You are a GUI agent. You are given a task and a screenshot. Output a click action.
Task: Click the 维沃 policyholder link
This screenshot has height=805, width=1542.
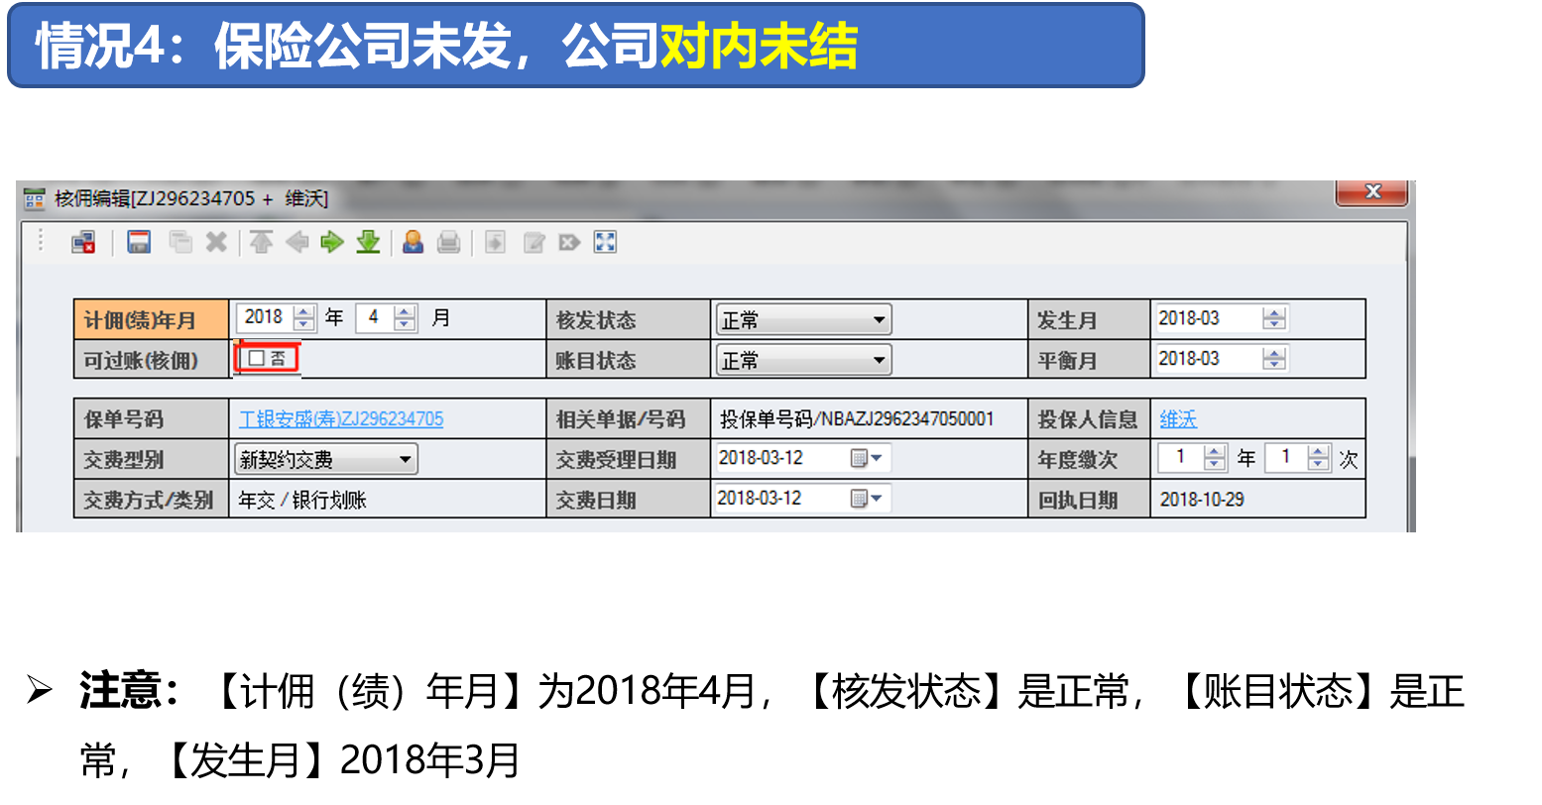point(1178,419)
